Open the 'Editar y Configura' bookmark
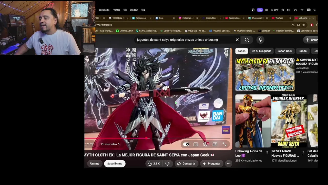Image resolution: width=328 pixels, height=185 pixels. point(171,31)
